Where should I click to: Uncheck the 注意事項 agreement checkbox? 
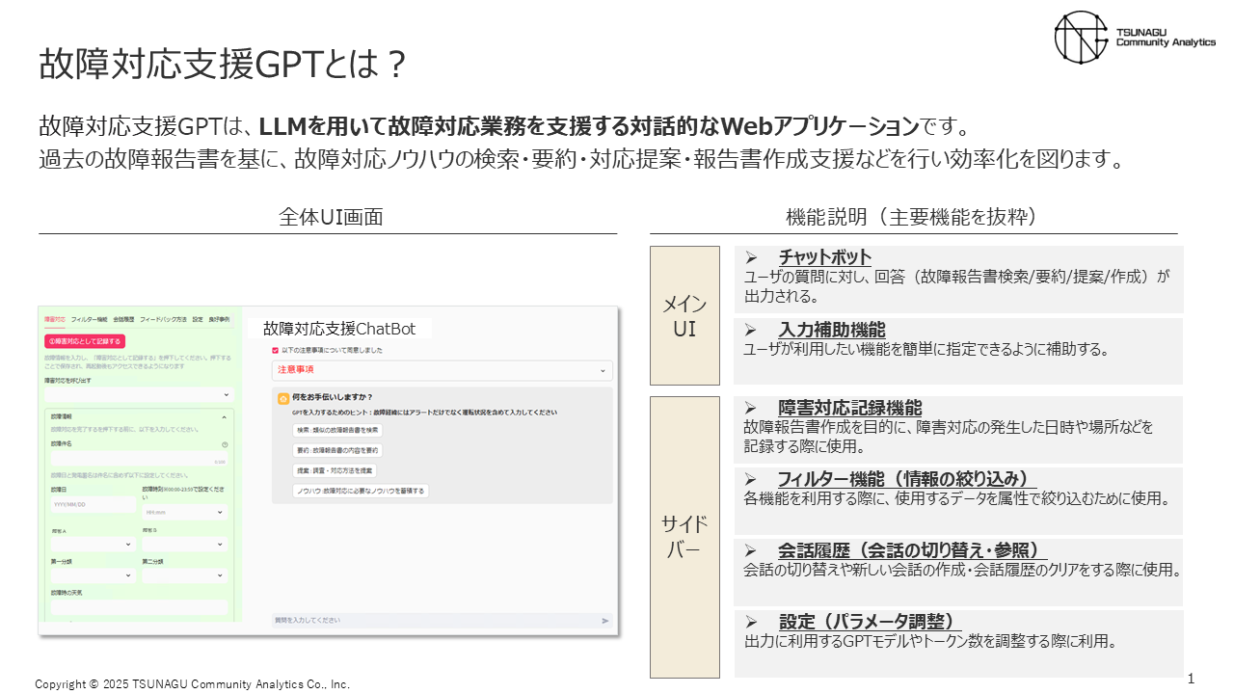point(274,351)
